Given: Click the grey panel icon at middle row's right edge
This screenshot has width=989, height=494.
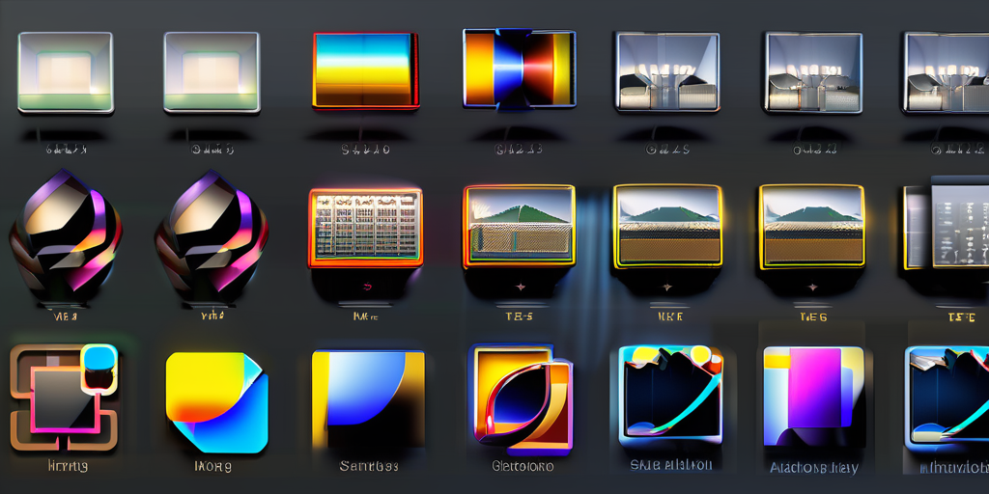Looking at the screenshot, I should (947, 226).
